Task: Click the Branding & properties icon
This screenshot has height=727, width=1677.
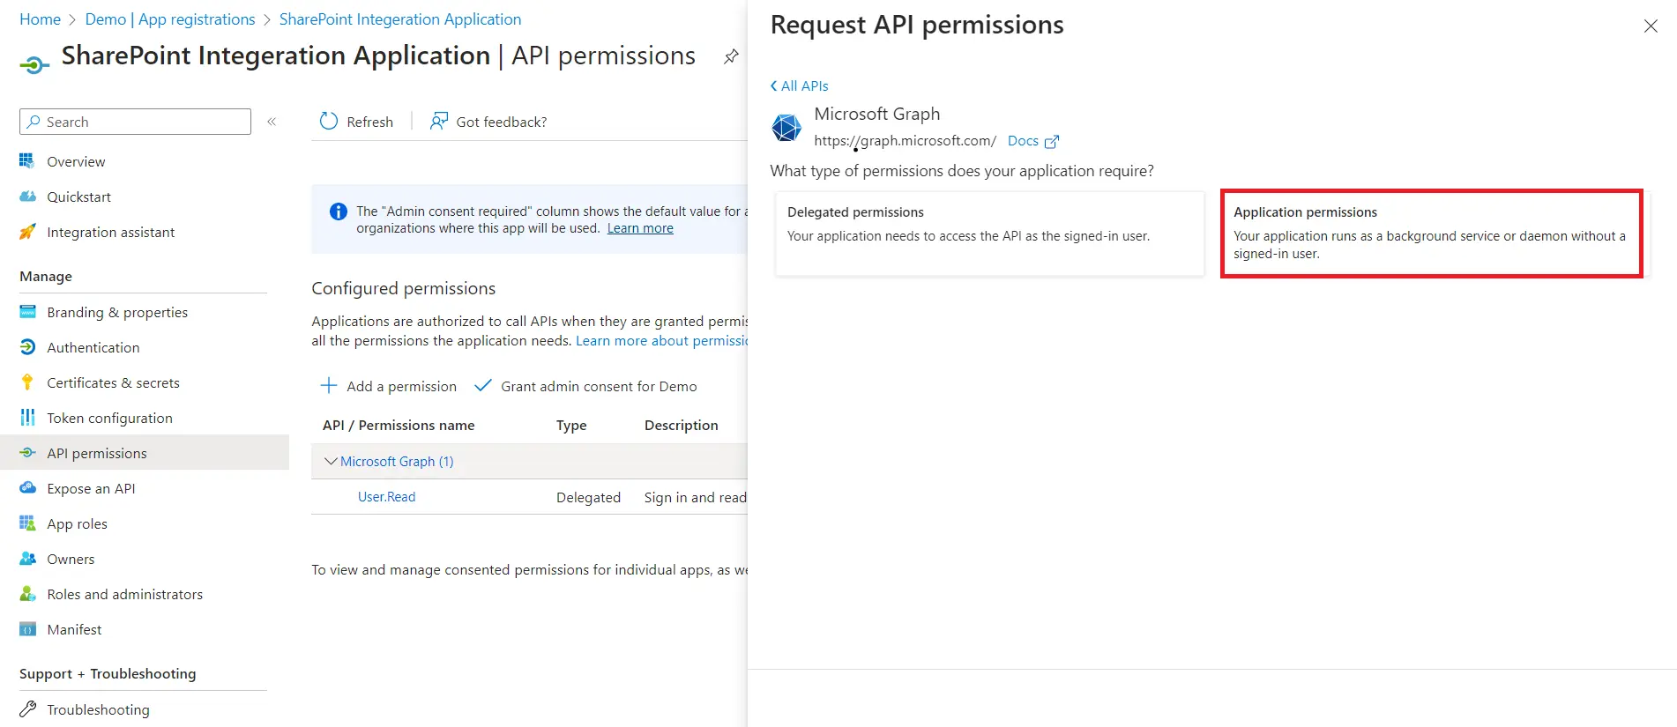Action: tap(27, 312)
